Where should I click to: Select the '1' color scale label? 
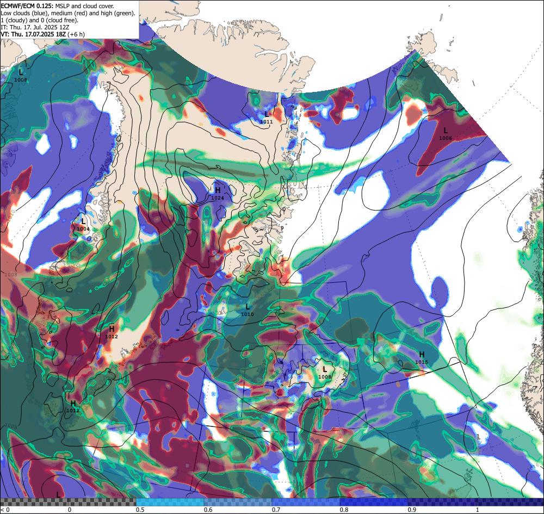point(478,510)
